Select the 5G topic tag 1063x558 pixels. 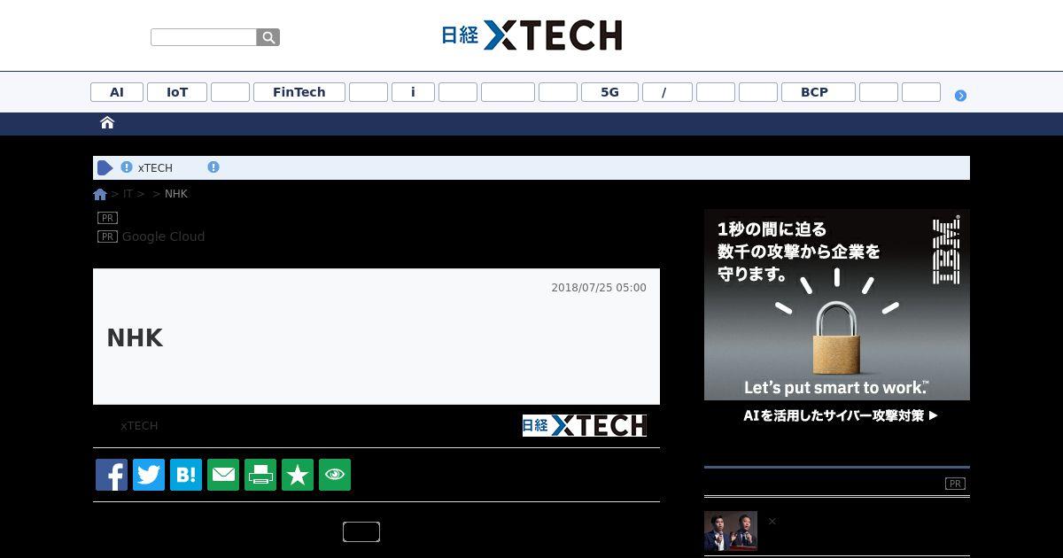(609, 92)
